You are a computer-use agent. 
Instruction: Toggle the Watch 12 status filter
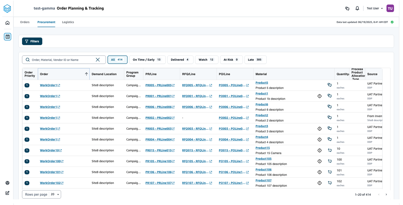click(x=206, y=60)
